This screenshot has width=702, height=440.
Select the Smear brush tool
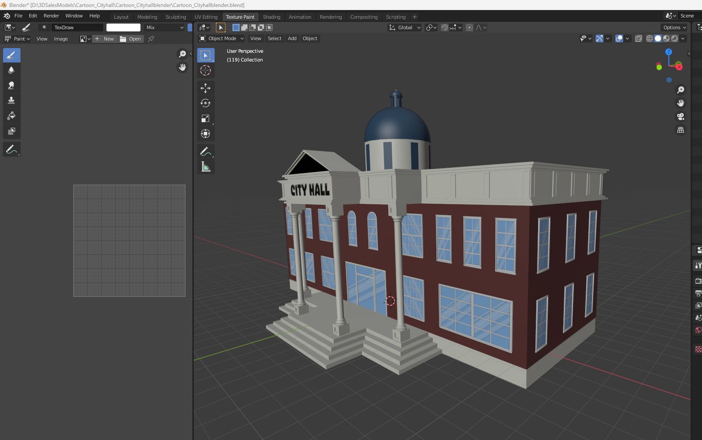tap(11, 86)
